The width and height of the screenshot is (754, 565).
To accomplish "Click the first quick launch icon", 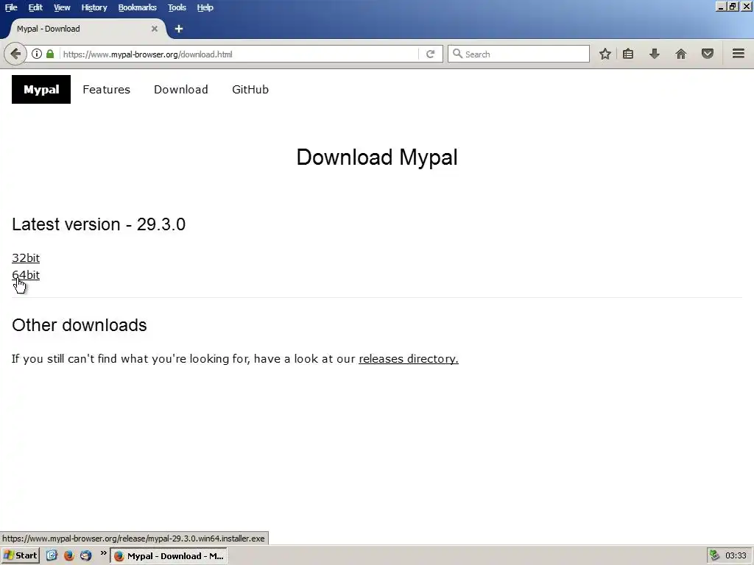I will [x=52, y=556].
